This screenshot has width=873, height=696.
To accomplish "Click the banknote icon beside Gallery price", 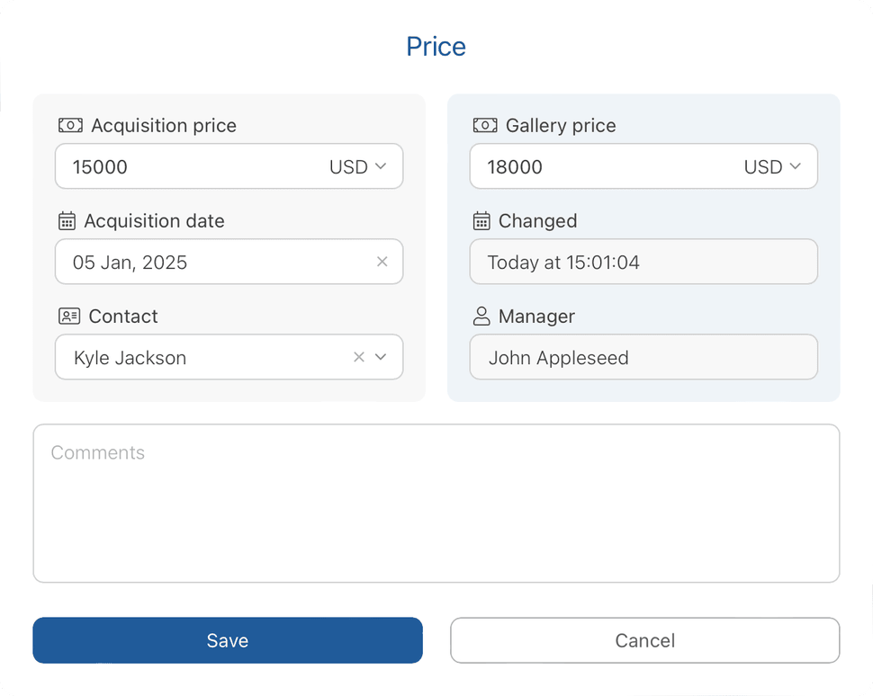I will pyautogui.click(x=485, y=125).
